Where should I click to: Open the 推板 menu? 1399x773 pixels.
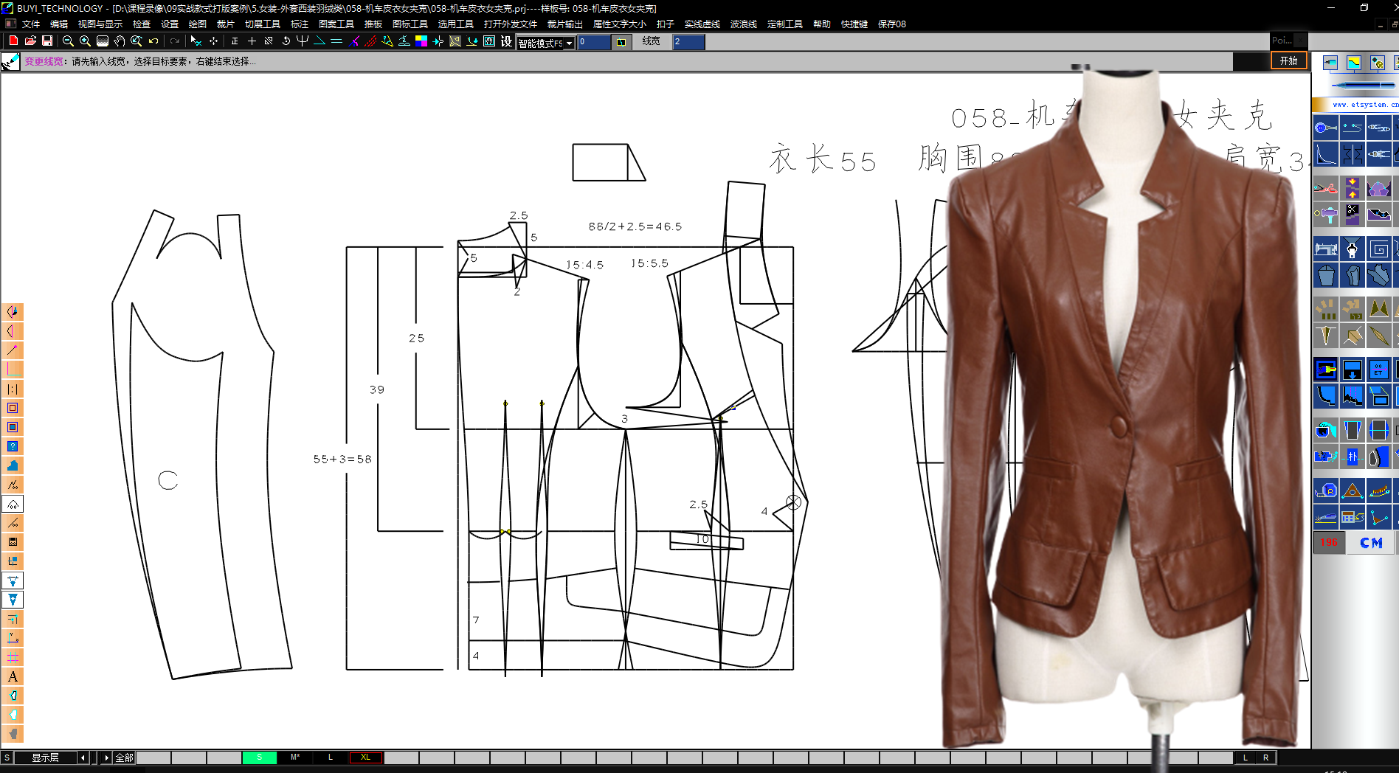click(373, 24)
